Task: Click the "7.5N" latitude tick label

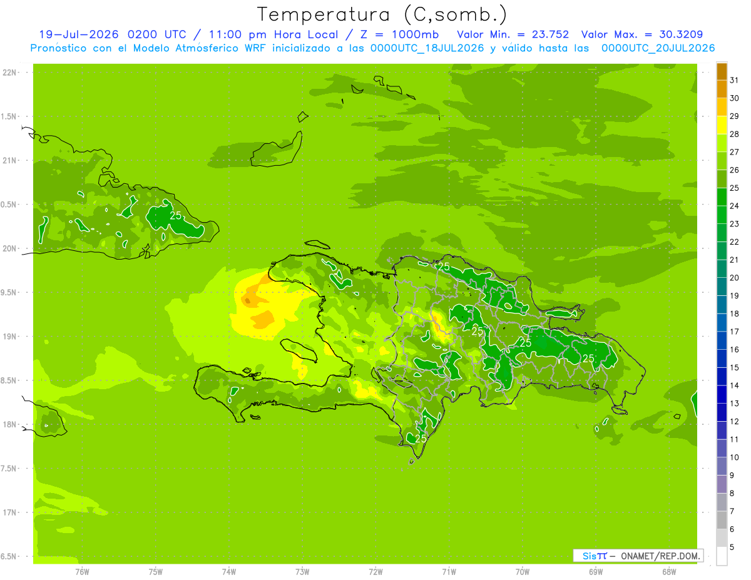Action: (x=9, y=469)
